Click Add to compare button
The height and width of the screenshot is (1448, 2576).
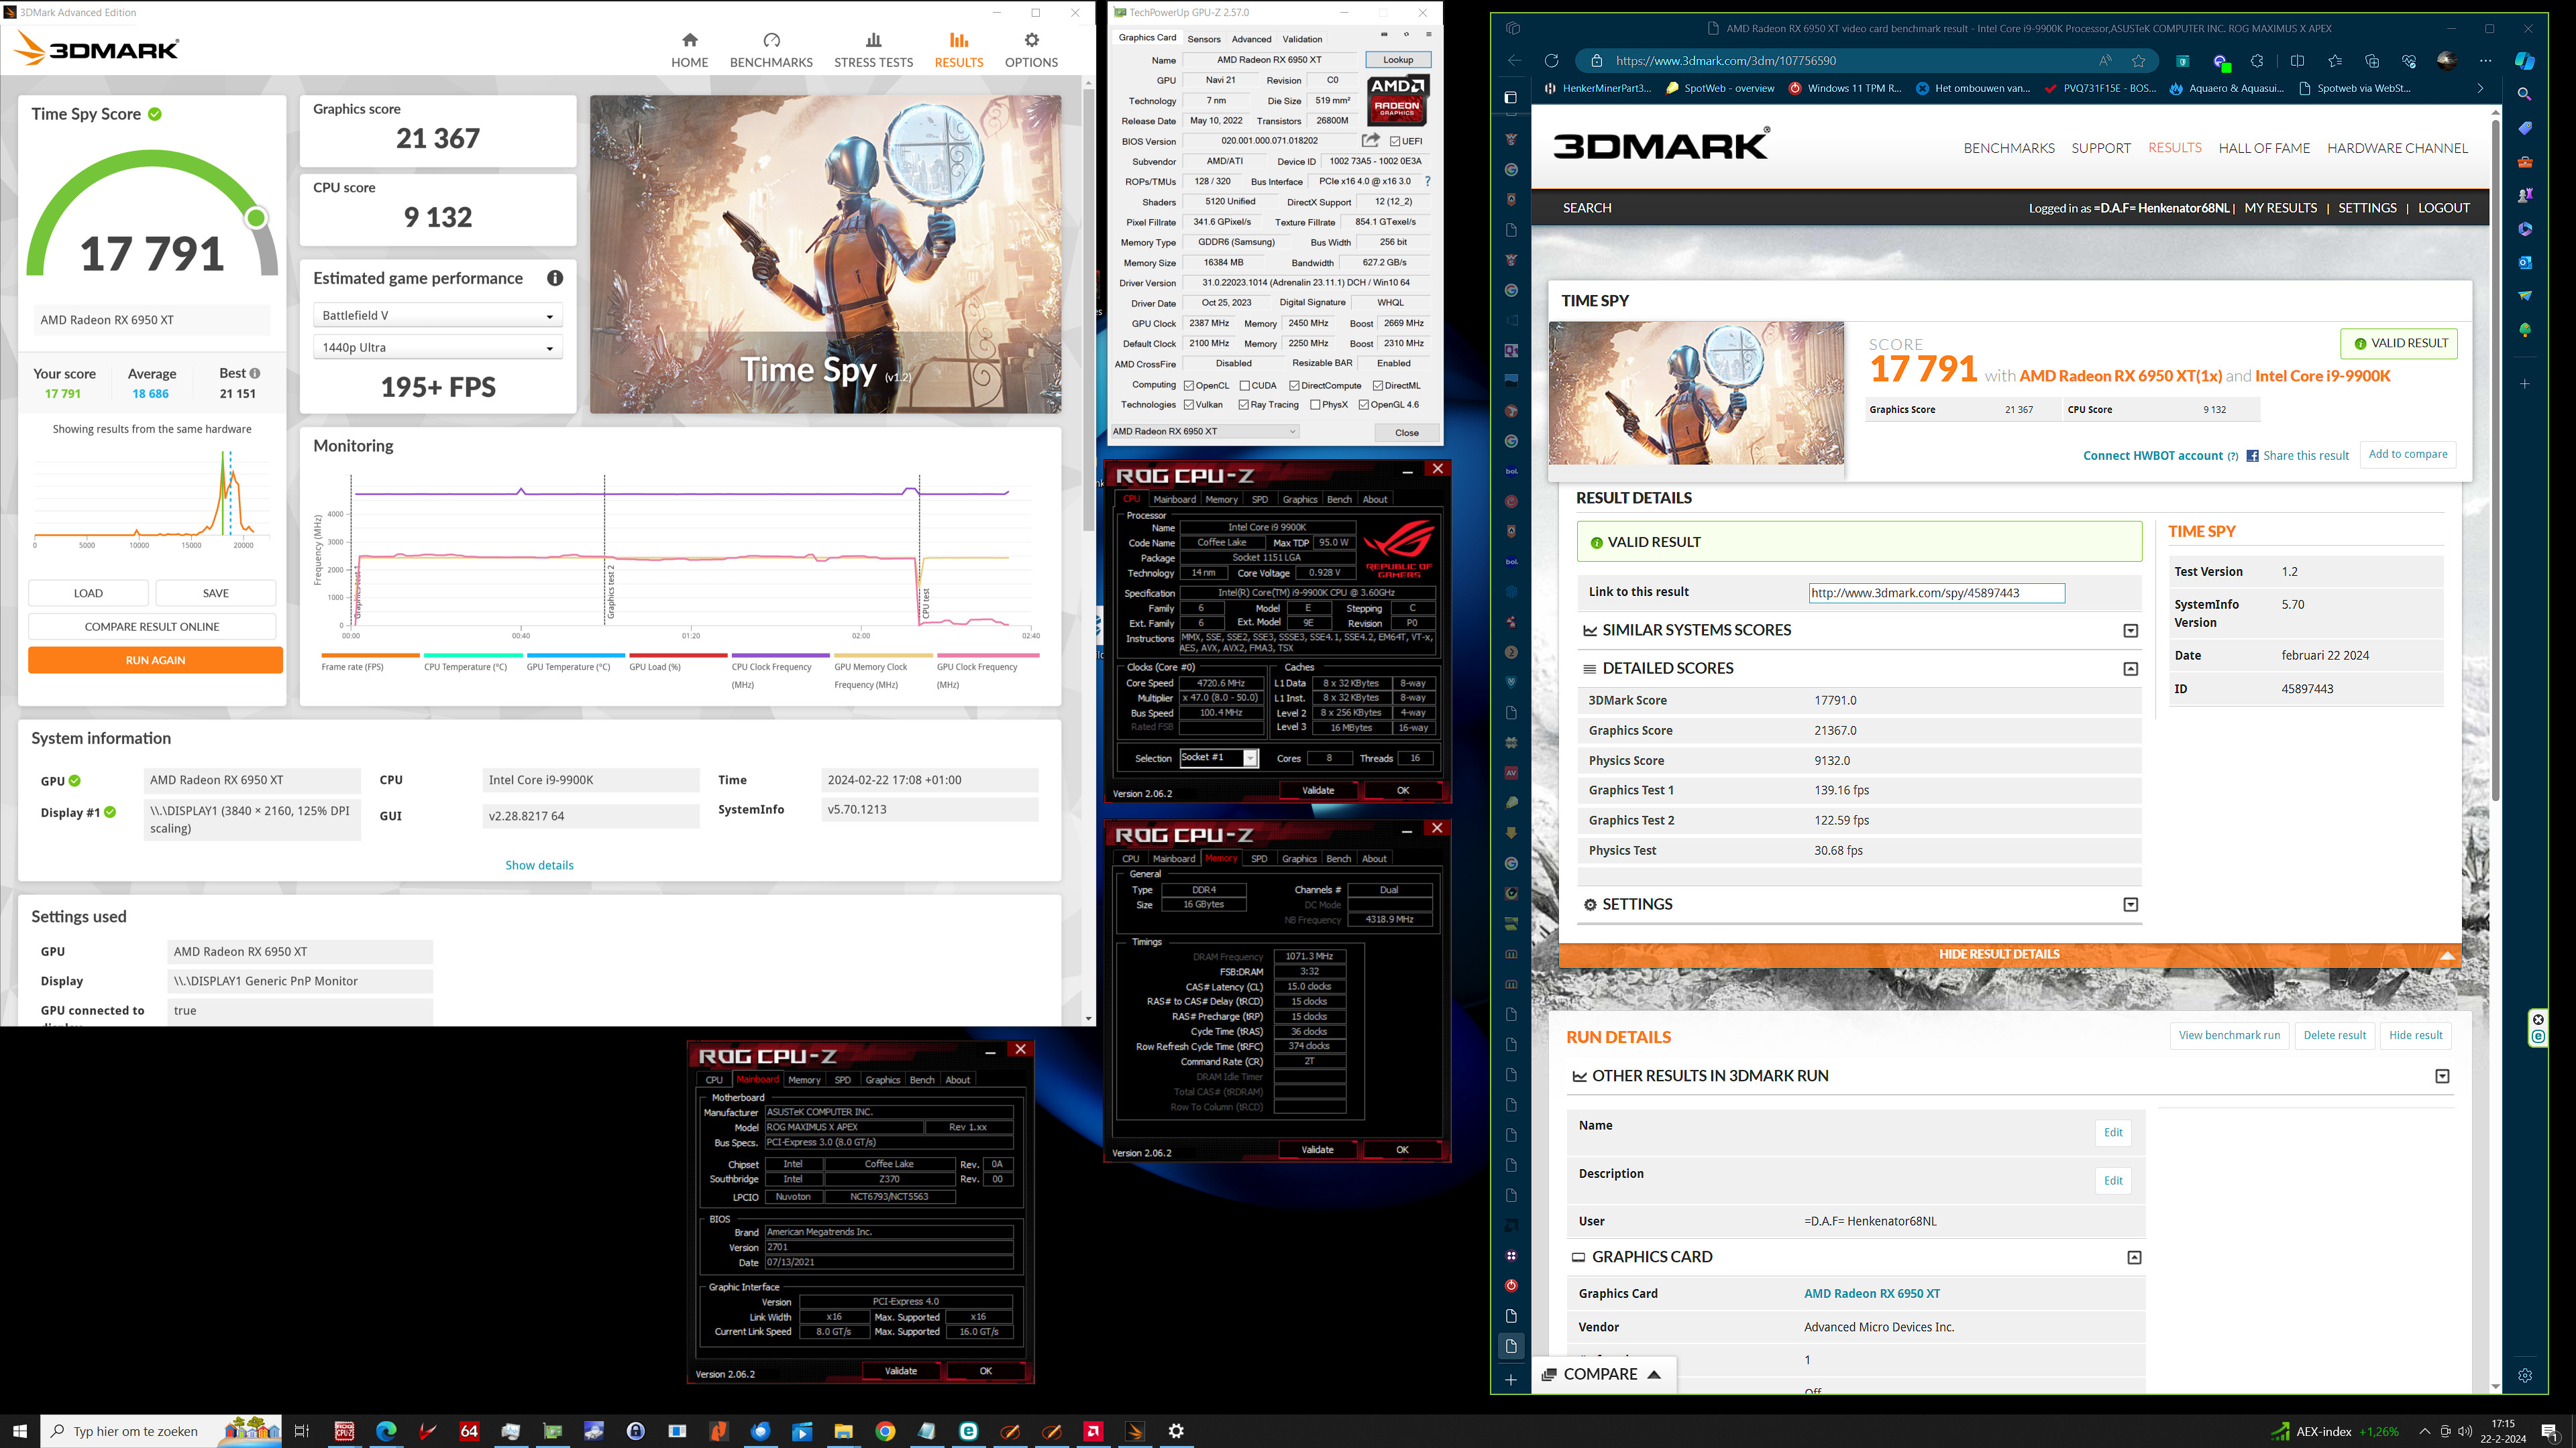coord(2408,455)
